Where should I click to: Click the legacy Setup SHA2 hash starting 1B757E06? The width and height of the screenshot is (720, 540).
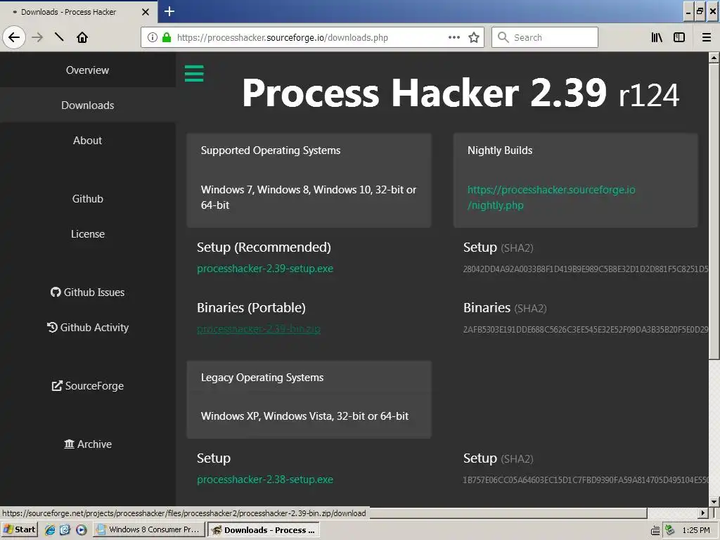tap(586, 480)
